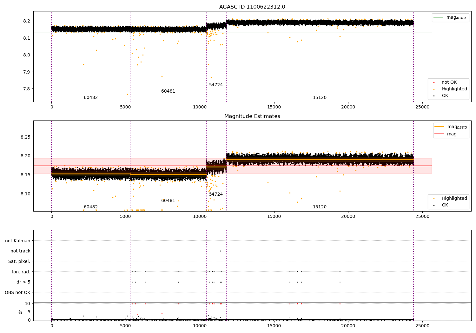Image resolution: width=476 pixels, height=333 pixels.
Task: Click the 'dr' y-axis label
Action: pos(21,312)
